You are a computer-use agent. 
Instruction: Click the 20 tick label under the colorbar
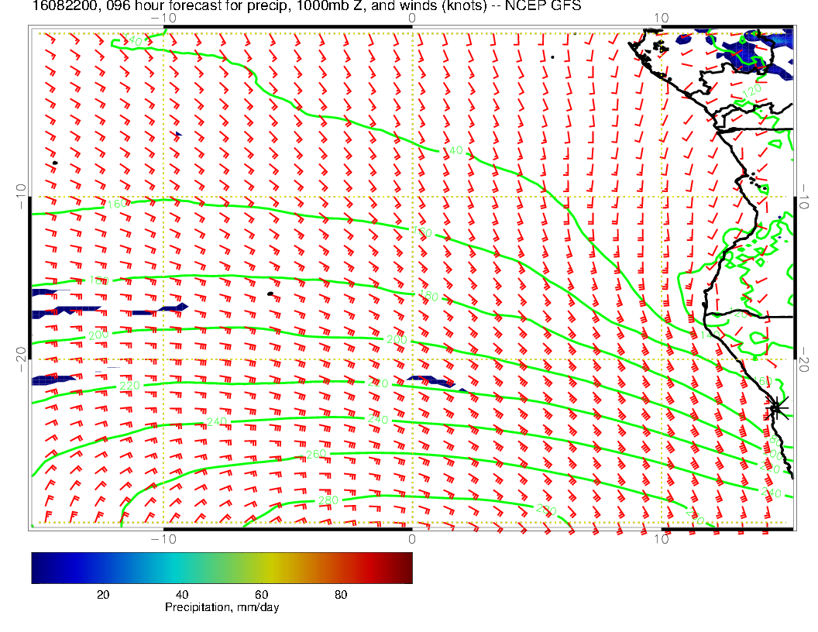102,595
